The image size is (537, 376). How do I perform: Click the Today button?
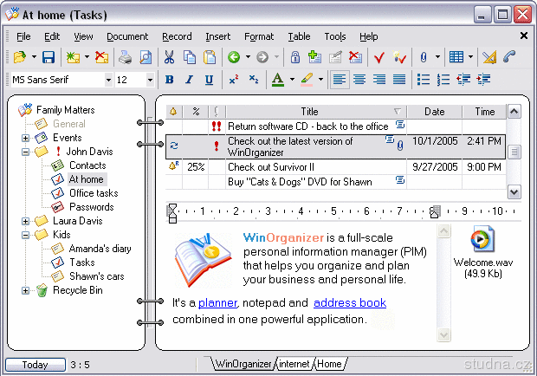(x=35, y=365)
